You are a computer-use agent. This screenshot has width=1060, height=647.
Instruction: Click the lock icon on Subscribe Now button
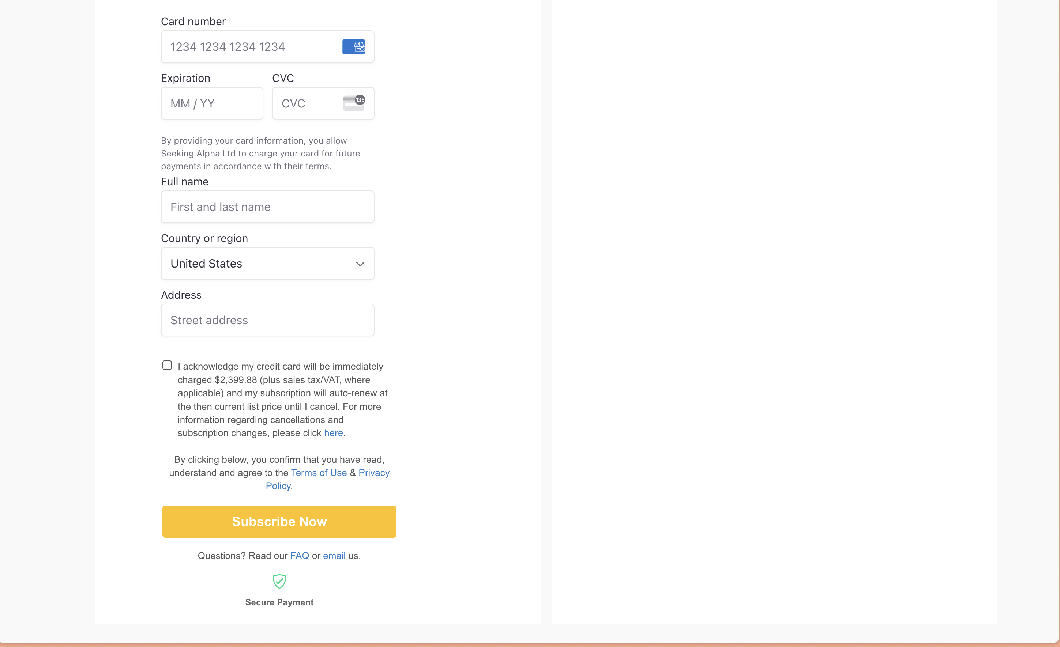279,582
